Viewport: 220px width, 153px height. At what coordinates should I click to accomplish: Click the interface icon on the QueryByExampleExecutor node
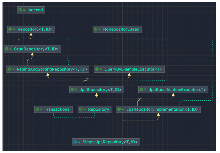tap(97, 69)
